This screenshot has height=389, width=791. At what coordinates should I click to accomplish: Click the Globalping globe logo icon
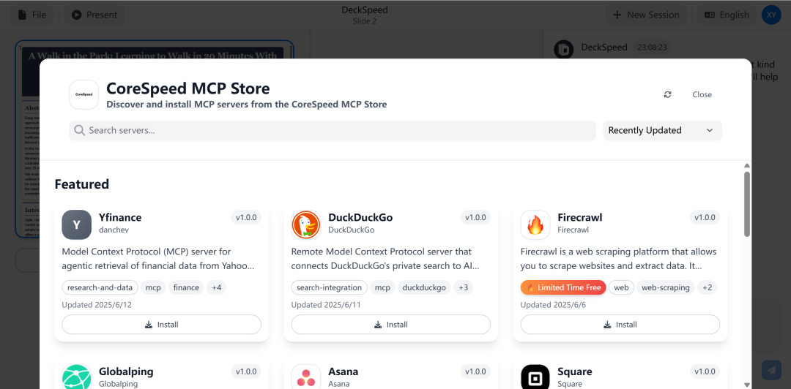(x=76, y=377)
